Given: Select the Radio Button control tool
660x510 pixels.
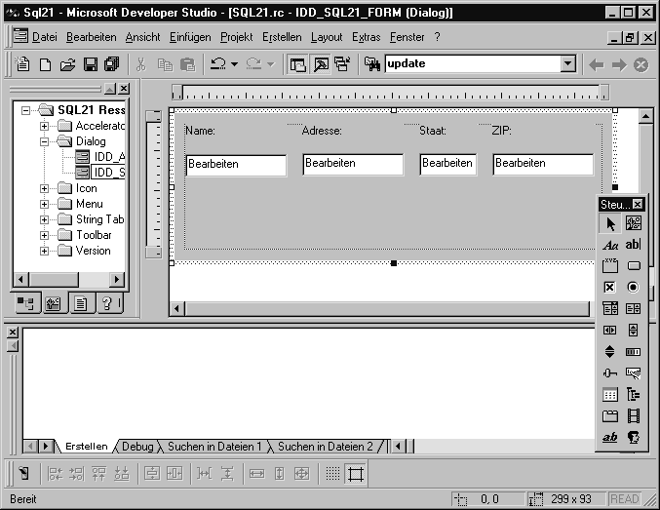Looking at the screenshot, I should [633, 288].
